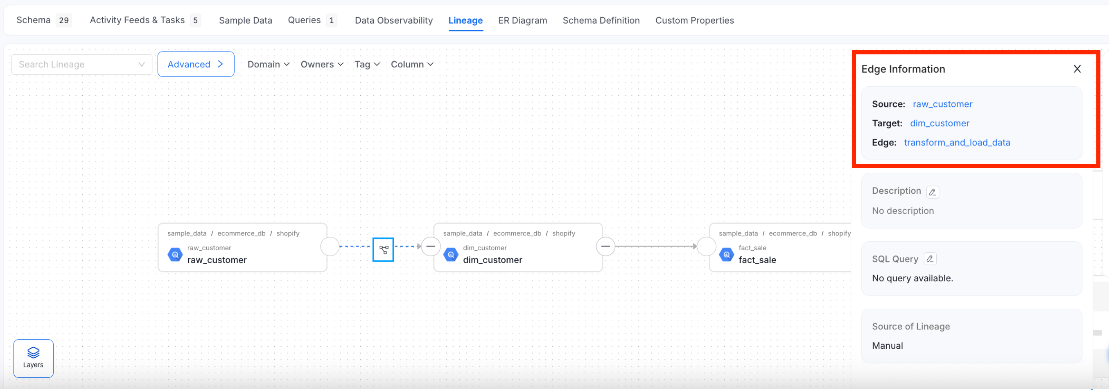Open the Activity Feeds & Tasks tab
The image size is (1109, 390).
tap(145, 20)
